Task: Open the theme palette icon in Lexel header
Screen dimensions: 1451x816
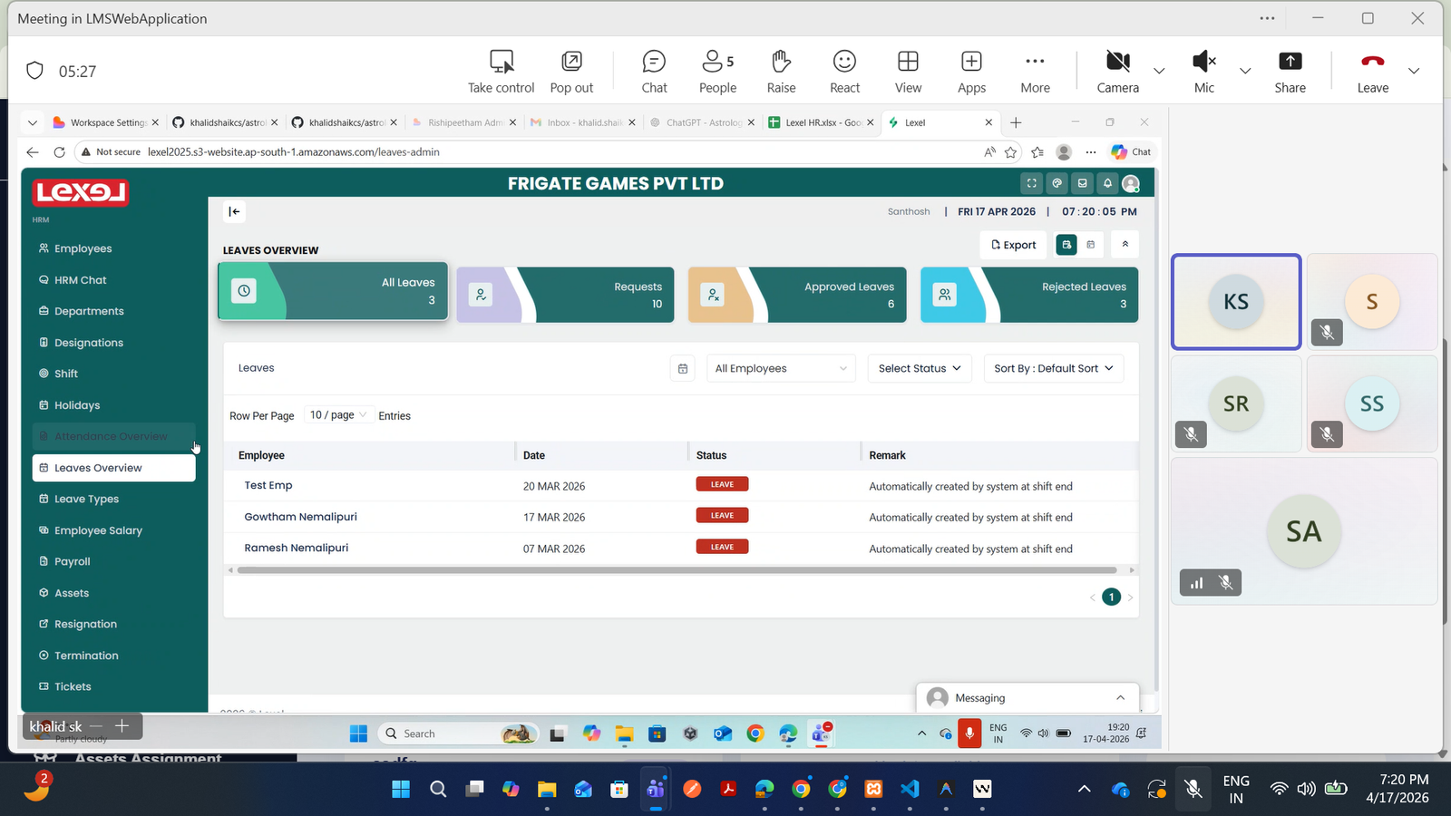Action: (1057, 183)
